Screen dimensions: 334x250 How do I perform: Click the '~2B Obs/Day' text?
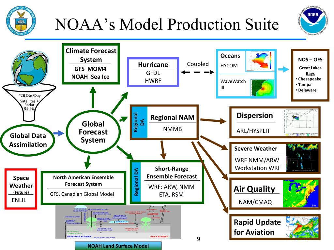[x=29, y=96]
